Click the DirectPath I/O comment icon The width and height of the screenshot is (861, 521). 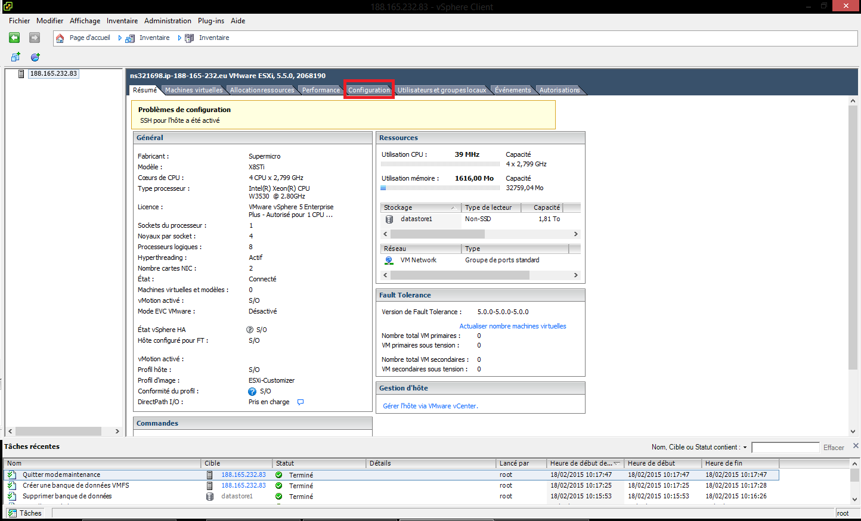click(301, 402)
